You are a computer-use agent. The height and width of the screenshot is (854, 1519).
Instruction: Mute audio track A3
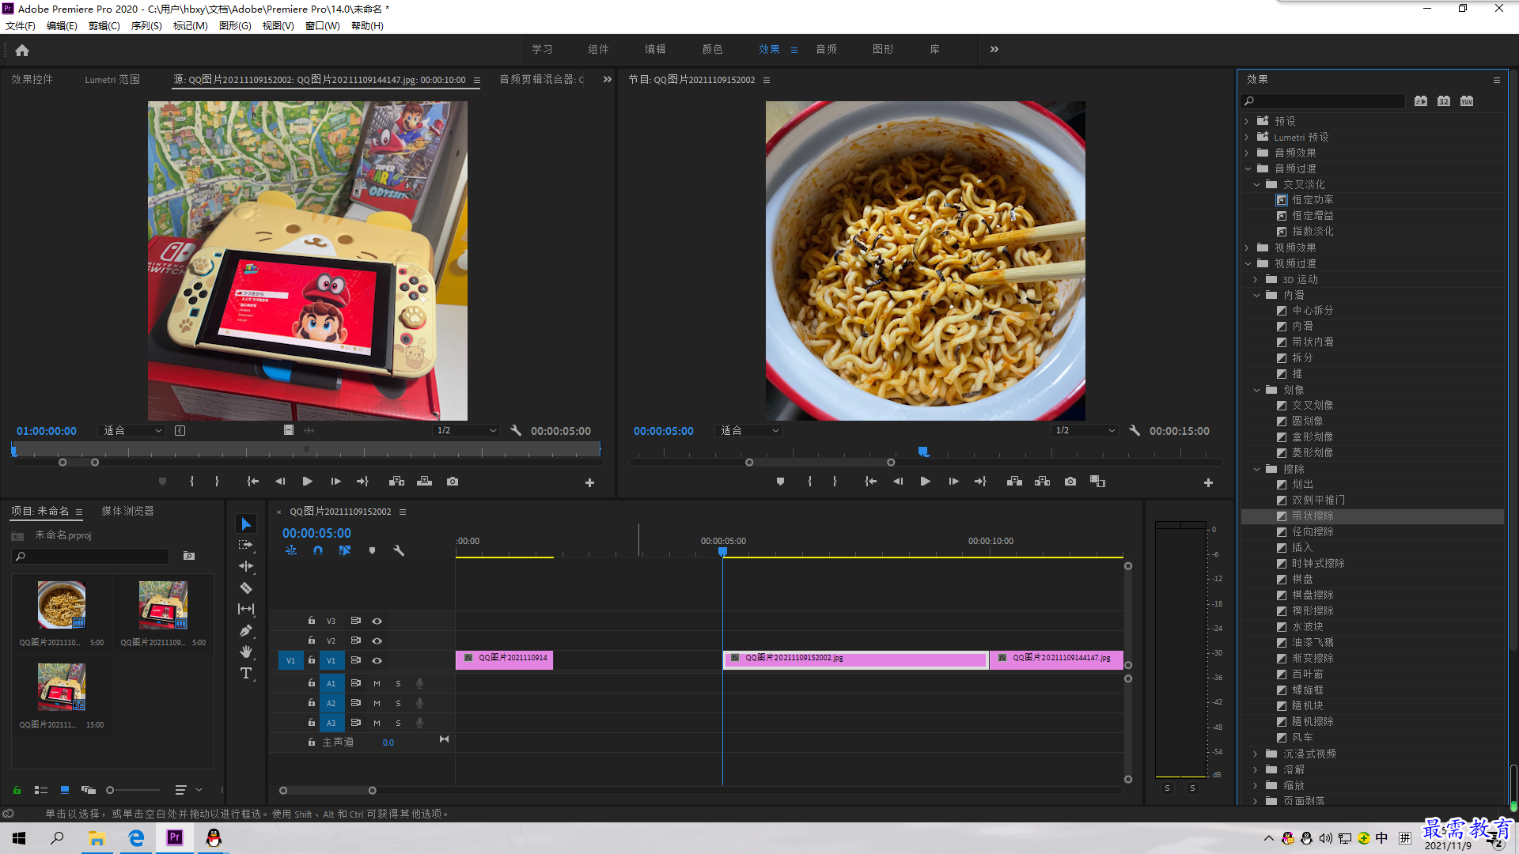[x=377, y=723]
